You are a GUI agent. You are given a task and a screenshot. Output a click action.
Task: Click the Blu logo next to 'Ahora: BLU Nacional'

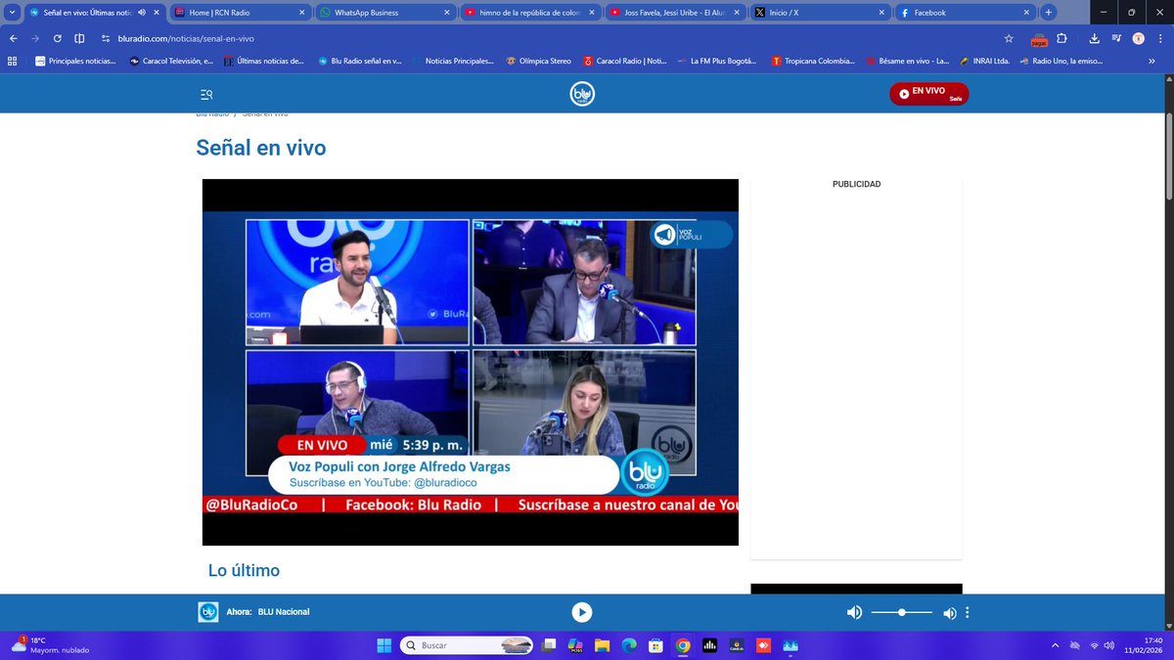click(x=207, y=611)
